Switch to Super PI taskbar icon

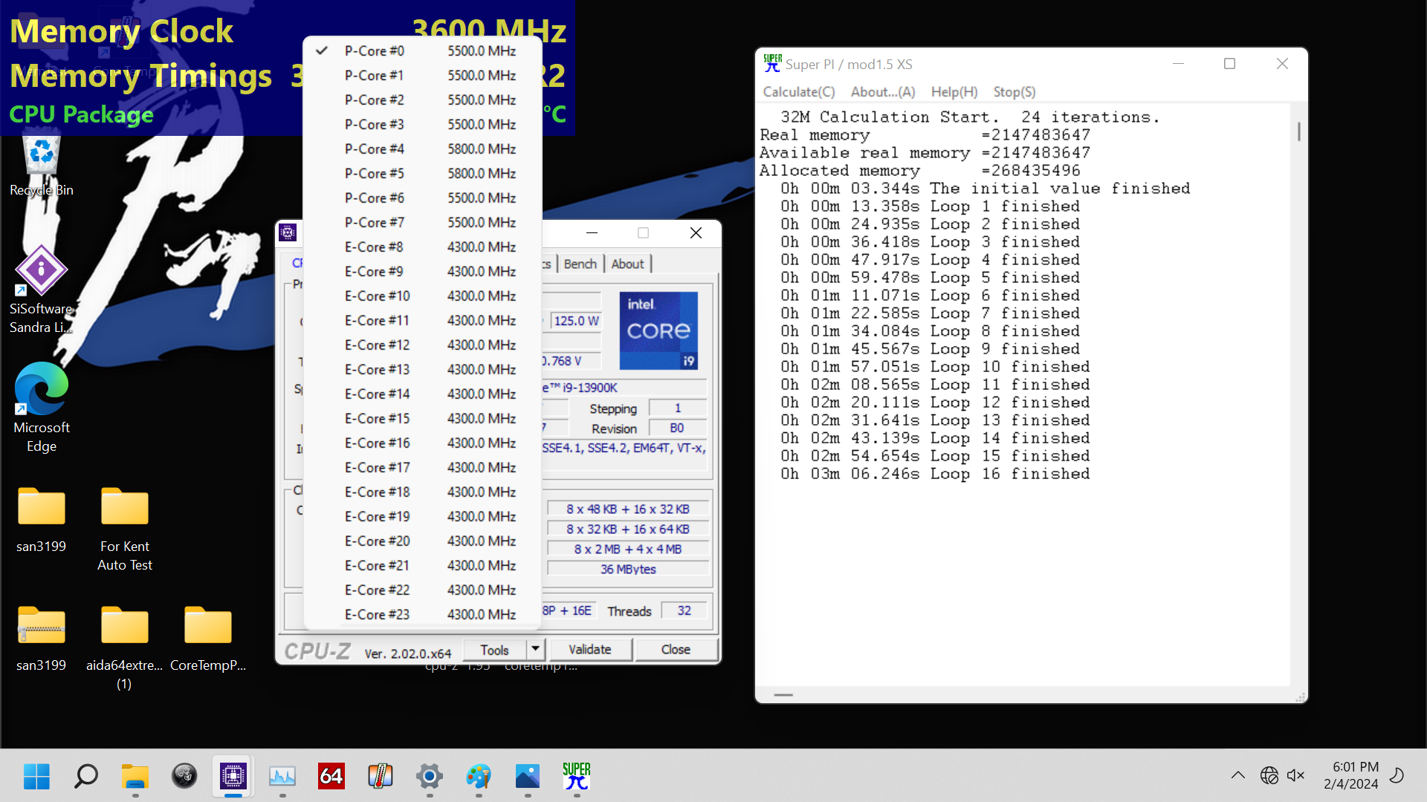(577, 776)
